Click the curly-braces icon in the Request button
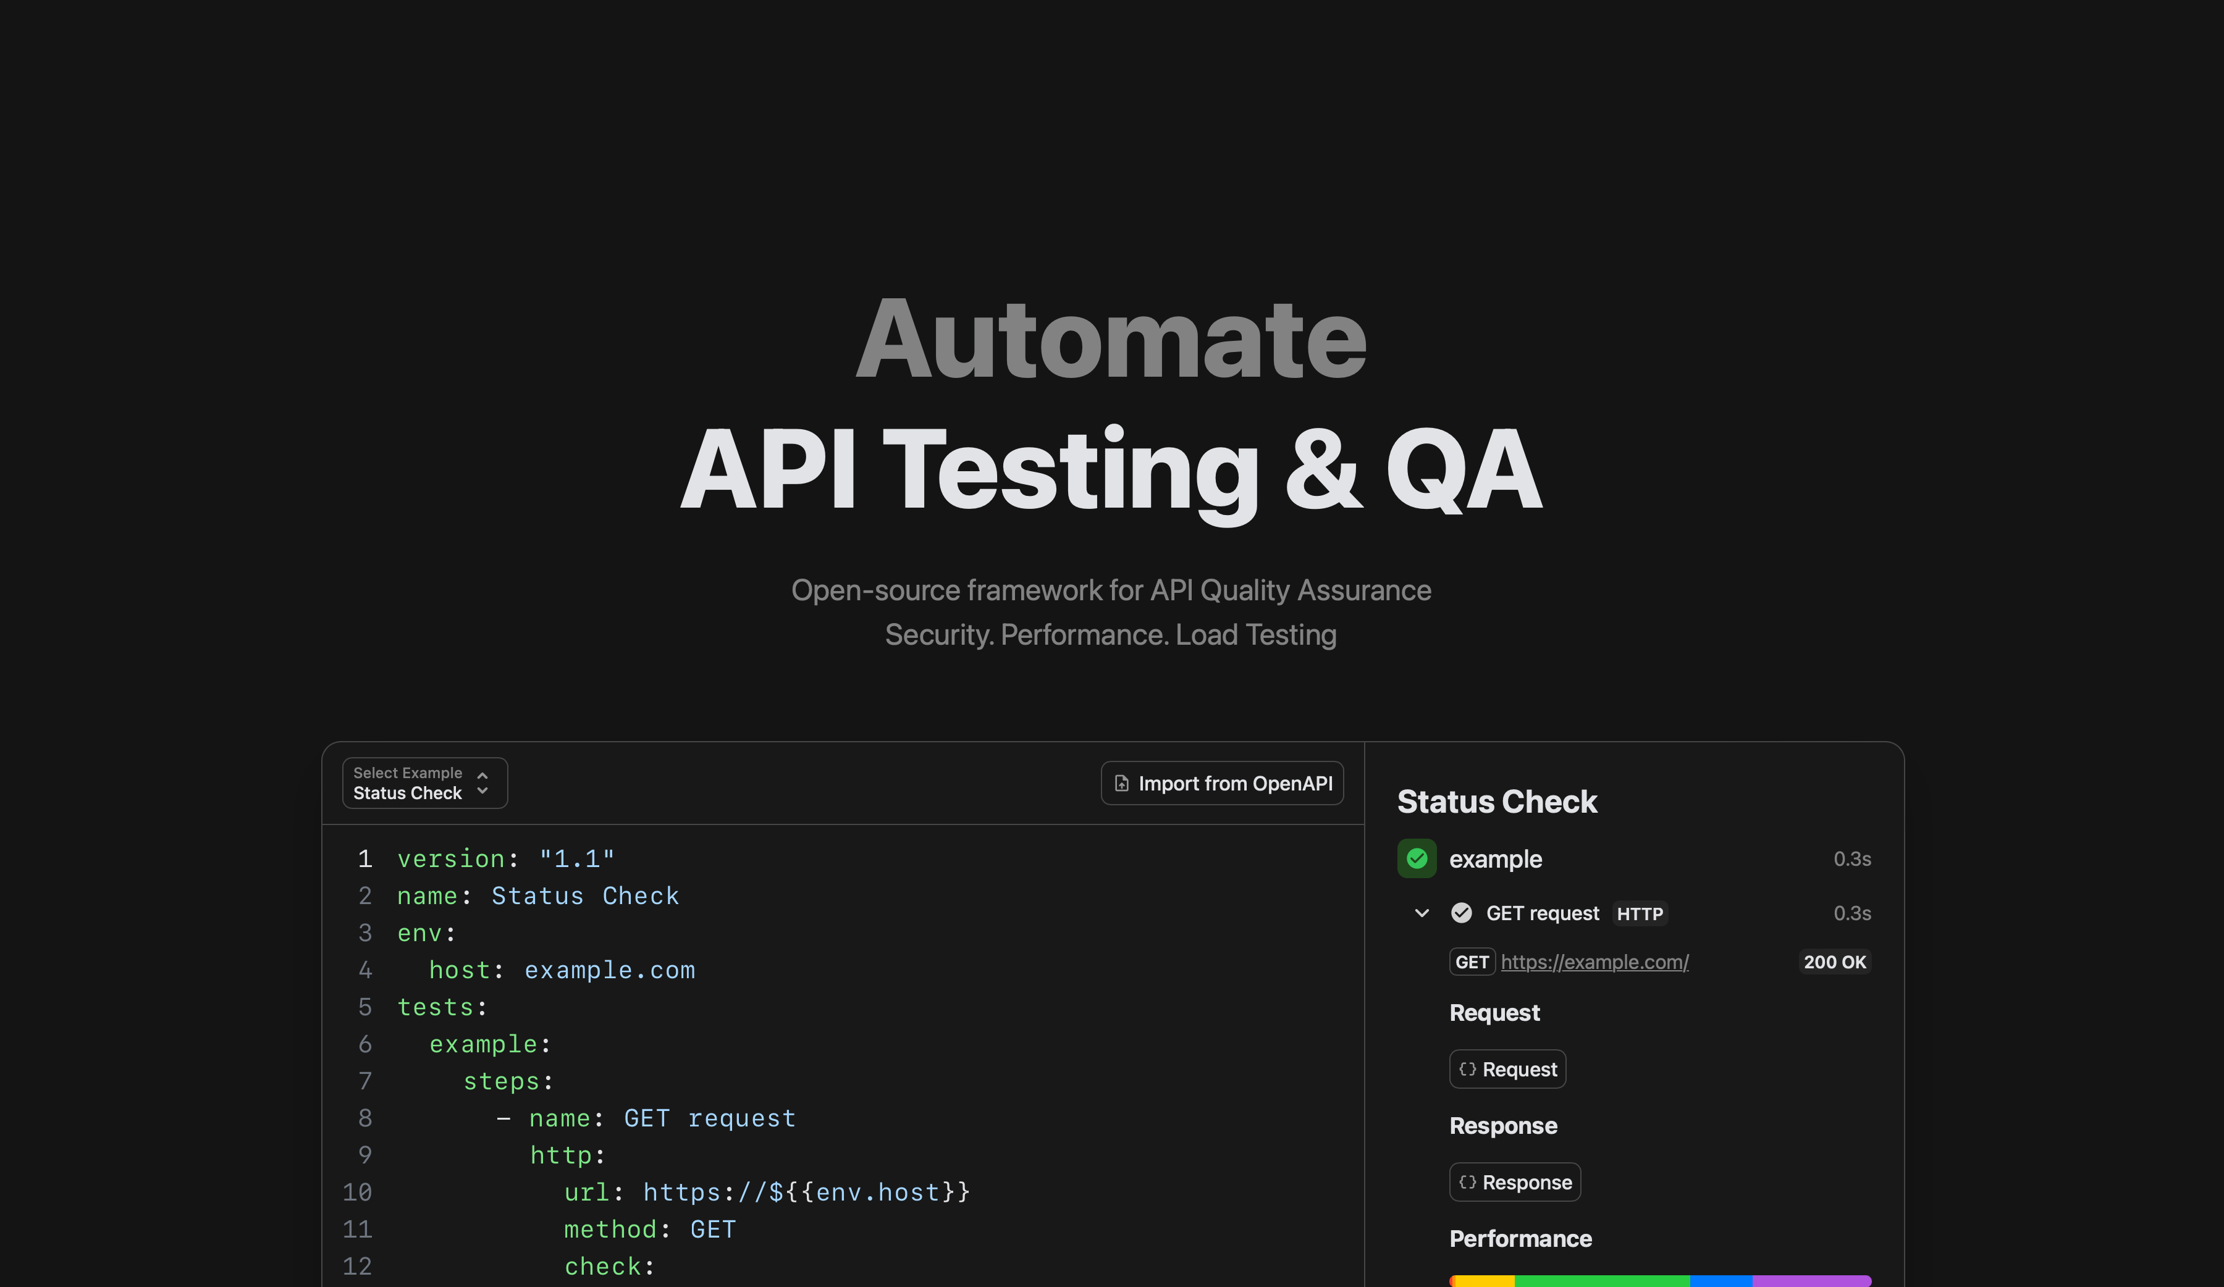2224x1287 pixels. 1468,1069
